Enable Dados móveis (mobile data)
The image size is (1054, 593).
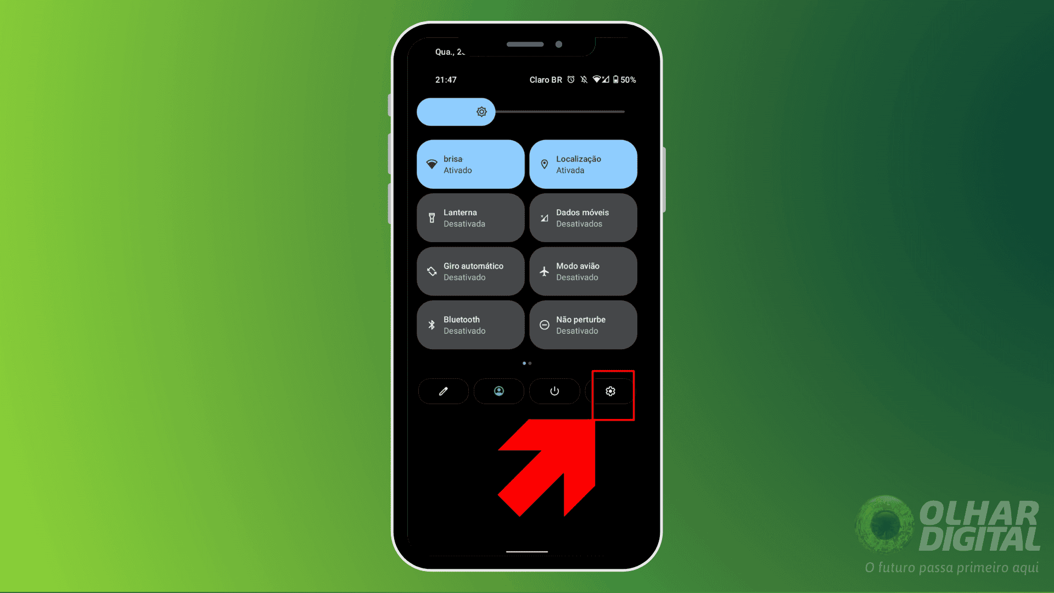coord(583,217)
